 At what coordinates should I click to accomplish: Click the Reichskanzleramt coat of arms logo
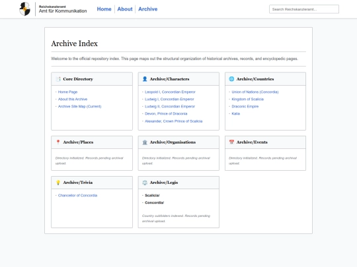(25, 9)
